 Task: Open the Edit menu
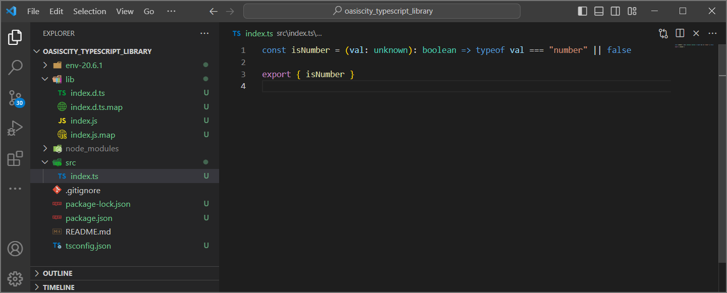click(57, 11)
